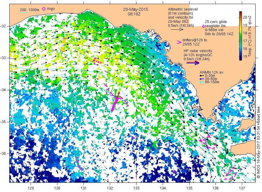Image resolution: width=262 pixels, height=192 pixels.
Task: Click the 131 longitude axis label
Action: point(84,188)
